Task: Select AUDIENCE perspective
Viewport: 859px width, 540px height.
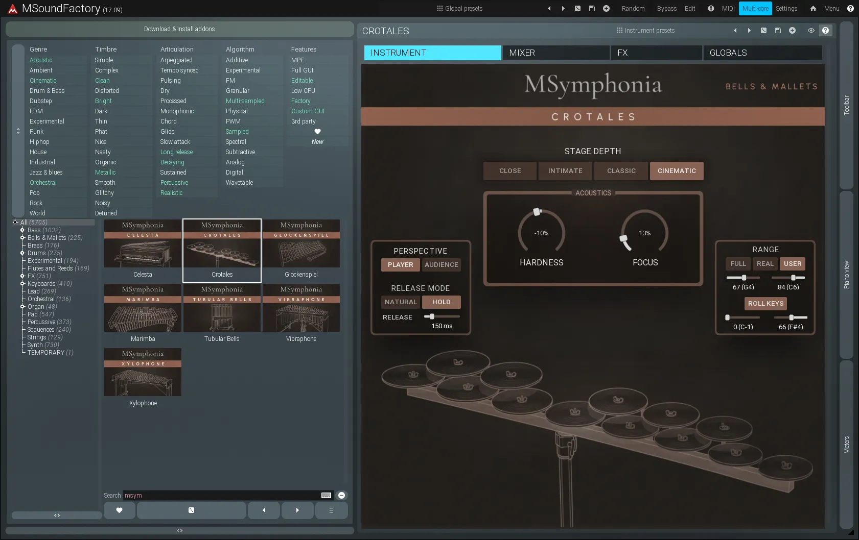Action: pos(442,265)
